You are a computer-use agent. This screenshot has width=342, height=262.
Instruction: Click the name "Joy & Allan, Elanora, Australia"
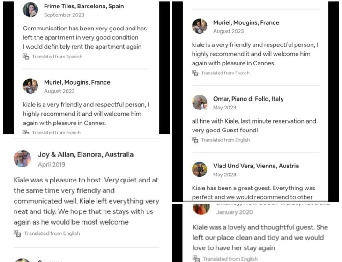pyautogui.click(x=86, y=154)
